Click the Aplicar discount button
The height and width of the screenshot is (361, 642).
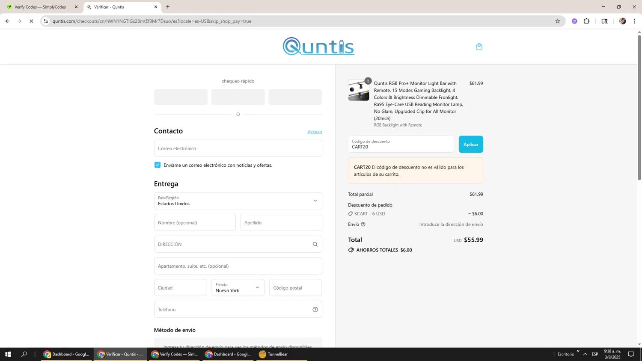pyautogui.click(x=471, y=145)
